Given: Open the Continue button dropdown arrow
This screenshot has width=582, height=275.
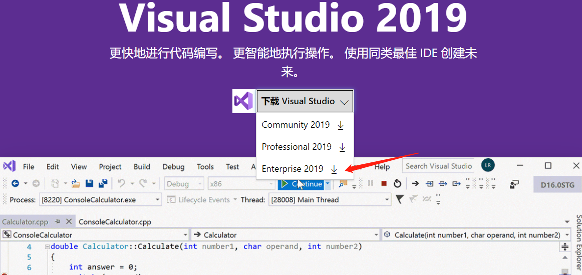Looking at the screenshot, I should [328, 184].
